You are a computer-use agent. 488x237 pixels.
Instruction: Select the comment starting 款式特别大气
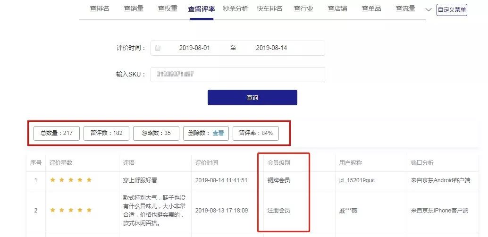(x=154, y=211)
